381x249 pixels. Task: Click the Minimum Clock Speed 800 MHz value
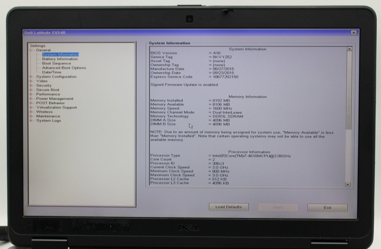tap(221, 171)
